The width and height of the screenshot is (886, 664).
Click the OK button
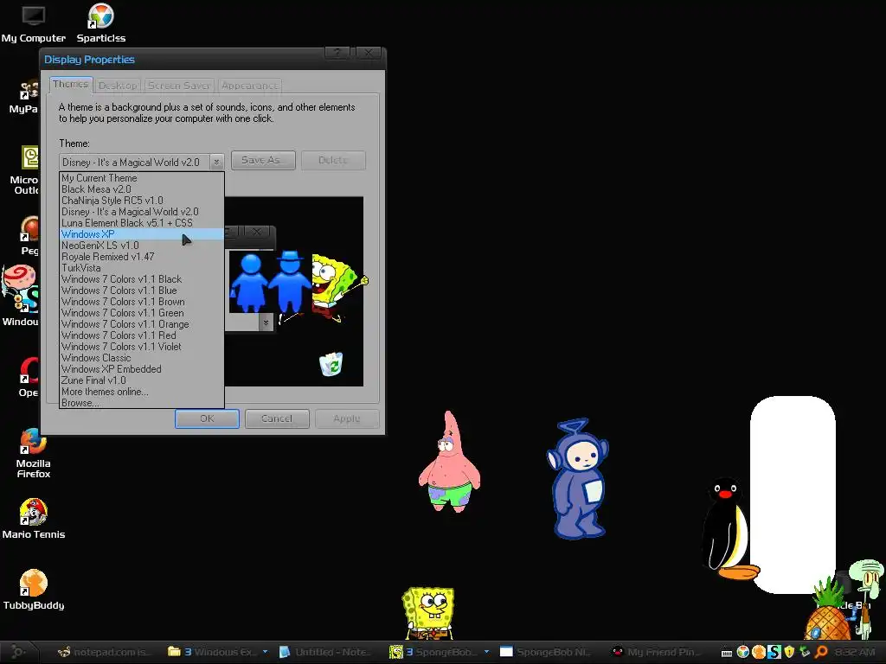coord(207,418)
